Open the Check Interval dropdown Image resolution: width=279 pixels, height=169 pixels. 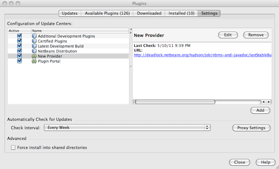pos(127,128)
